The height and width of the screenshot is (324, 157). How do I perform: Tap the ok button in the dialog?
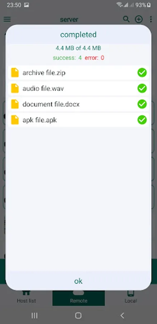[x=78, y=281]
